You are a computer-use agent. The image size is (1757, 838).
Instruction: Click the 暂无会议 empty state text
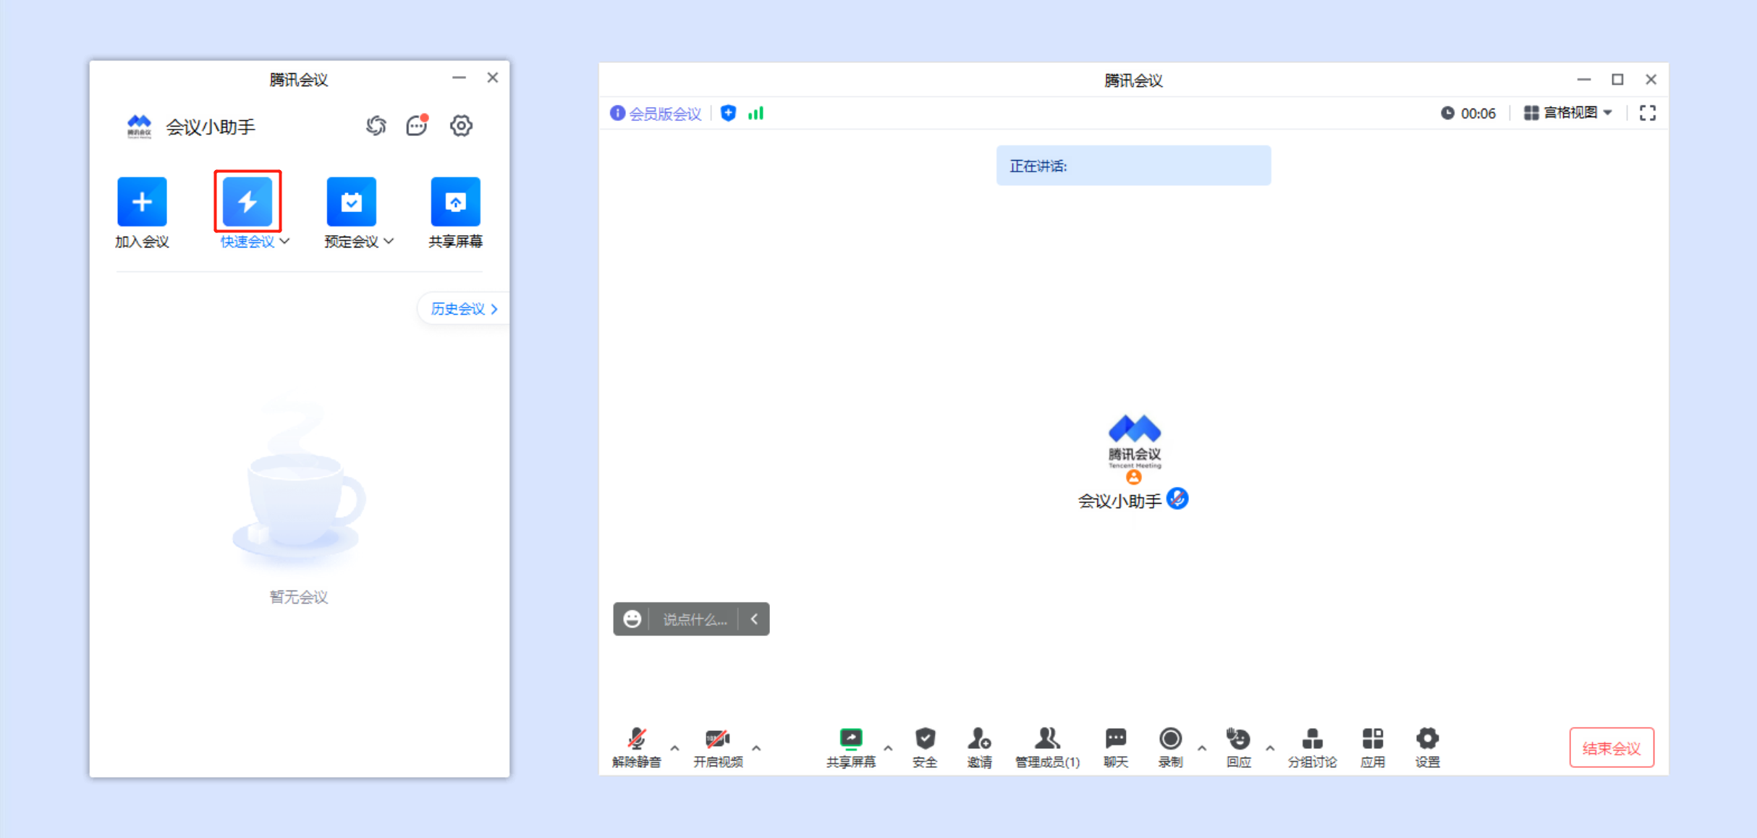pyautogui.click(x=299, y=597)
